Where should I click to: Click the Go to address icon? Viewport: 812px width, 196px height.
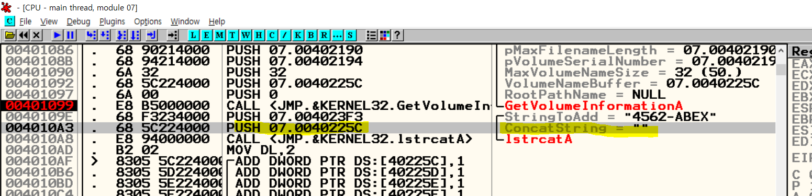[173, 36]
